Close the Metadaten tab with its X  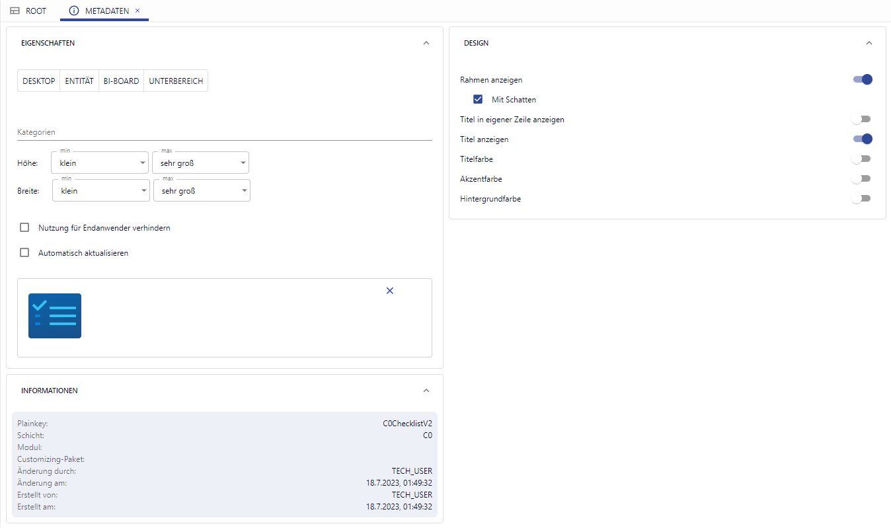[137, 11]
